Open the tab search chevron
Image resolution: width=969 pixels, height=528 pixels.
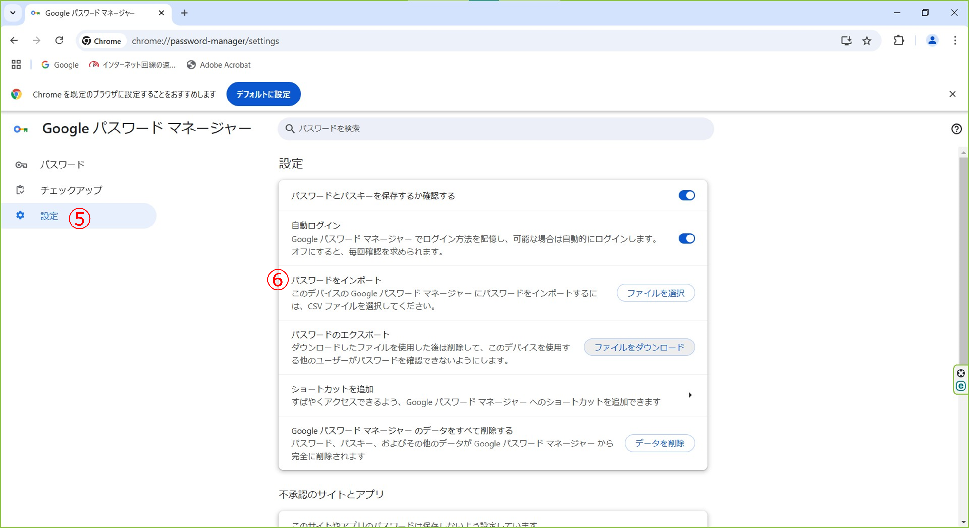[x=13, y=13]
